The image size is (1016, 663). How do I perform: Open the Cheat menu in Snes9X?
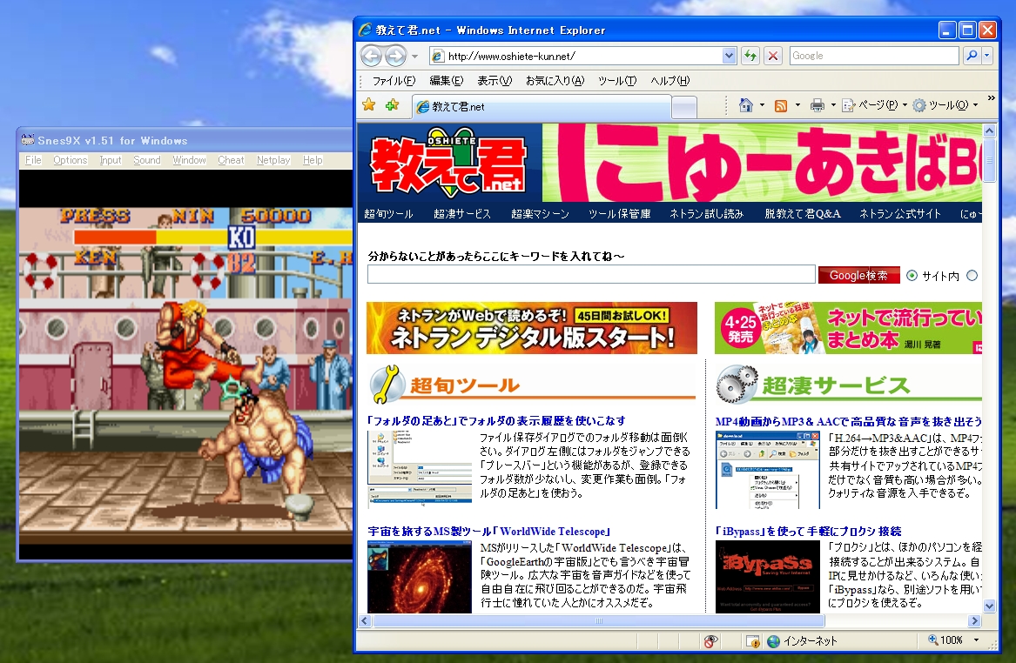point(231,160)
